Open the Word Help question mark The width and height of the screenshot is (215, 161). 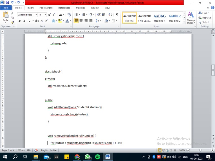[x=213, y=8]
